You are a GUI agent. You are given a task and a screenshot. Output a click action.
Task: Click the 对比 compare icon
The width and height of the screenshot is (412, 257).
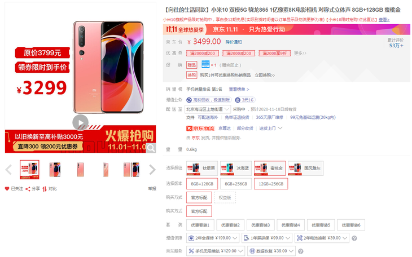pos(45,189)
